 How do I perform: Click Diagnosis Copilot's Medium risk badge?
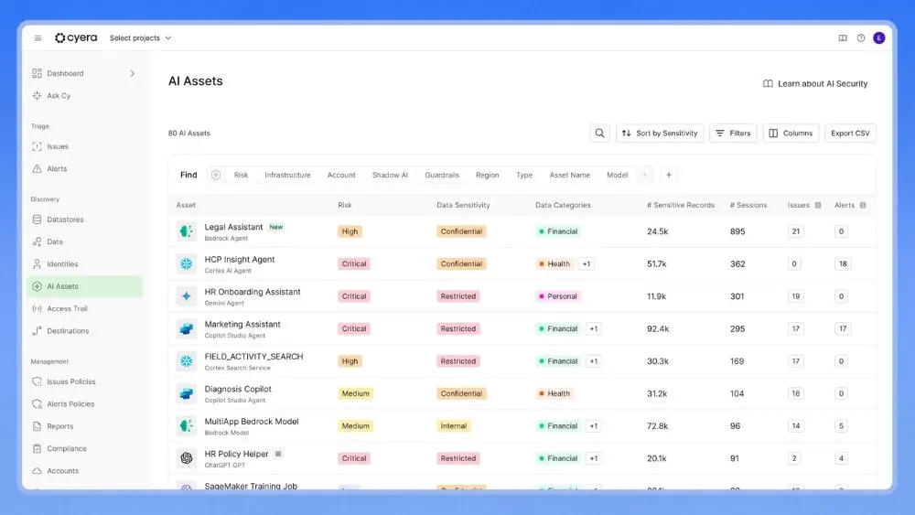[x=355, y=393]
